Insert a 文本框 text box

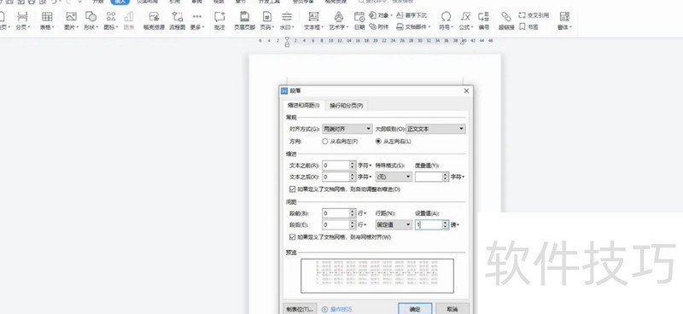coord(313,20)
